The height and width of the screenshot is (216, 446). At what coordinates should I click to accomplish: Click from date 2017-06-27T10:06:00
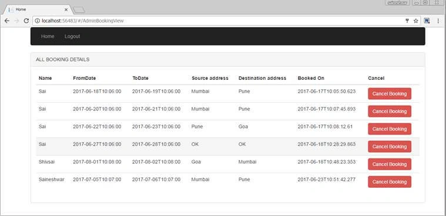click(97, 144)
